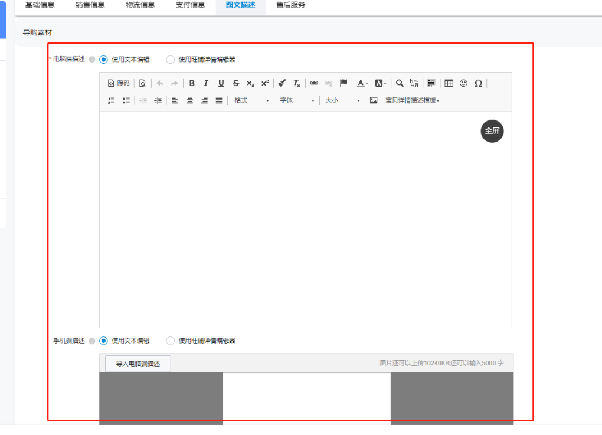
Task: Apply underline formatting
Action: [x=221, y=83]
